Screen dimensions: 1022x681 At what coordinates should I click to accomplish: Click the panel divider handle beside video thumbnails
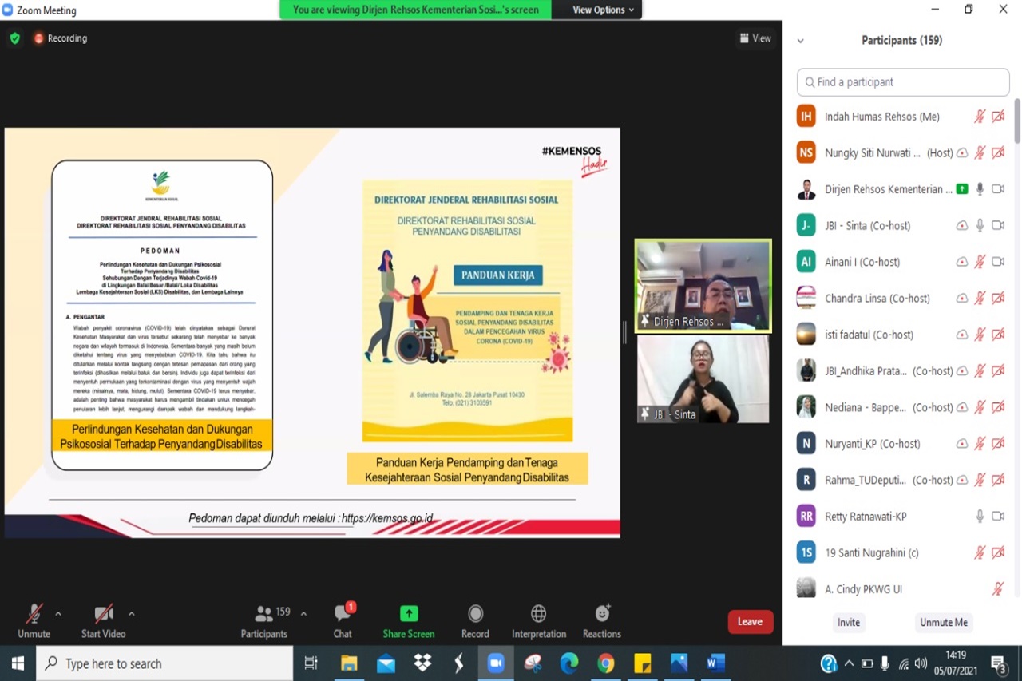coord(625,333)
